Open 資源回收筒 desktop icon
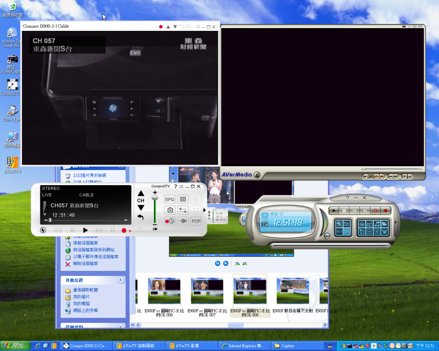This screenshot has height=351, width=439. tap(12, 9)
